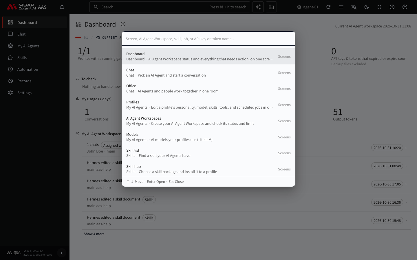Viewport: 417px width, 260px height.
Task: Click the 2026-10-30 15:48 timestamp badge
Action: tap(387, 221)
